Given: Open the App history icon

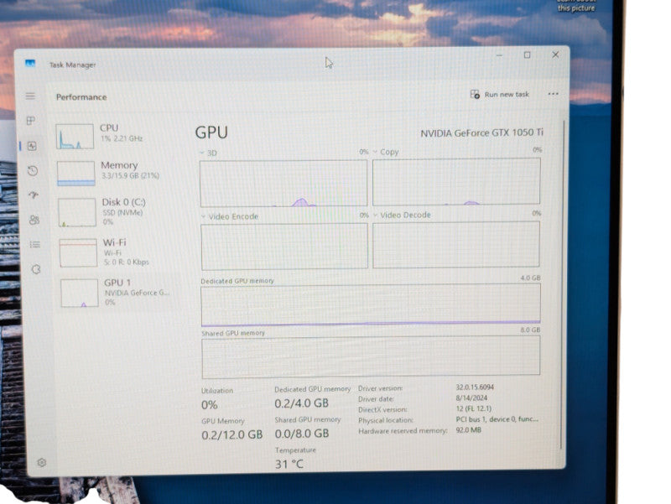Looking at the screenshot, I should click(33, 171).
